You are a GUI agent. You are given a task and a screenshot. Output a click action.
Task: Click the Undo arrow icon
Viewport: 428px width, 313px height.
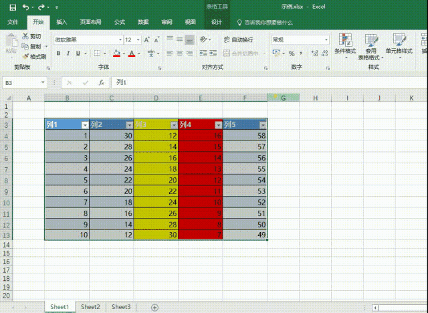[24, 7]
